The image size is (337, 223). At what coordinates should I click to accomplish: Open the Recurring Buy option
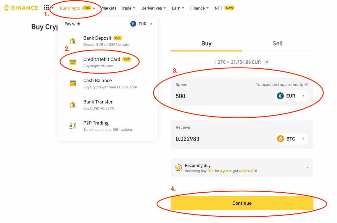(242, 168)
